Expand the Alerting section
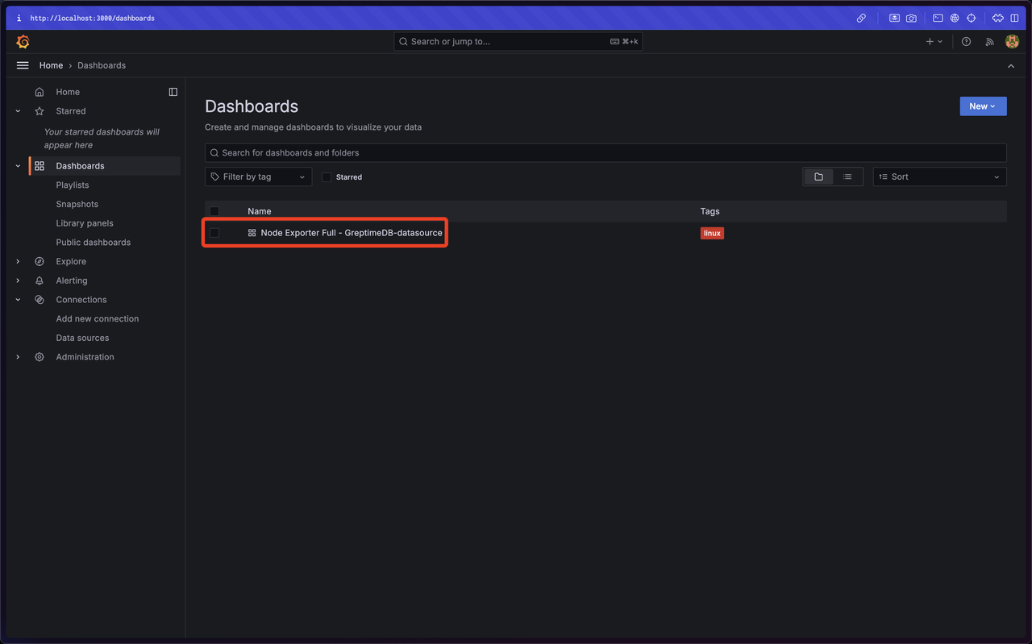This screenshot has height=644, width=1032. coord(17,280)
